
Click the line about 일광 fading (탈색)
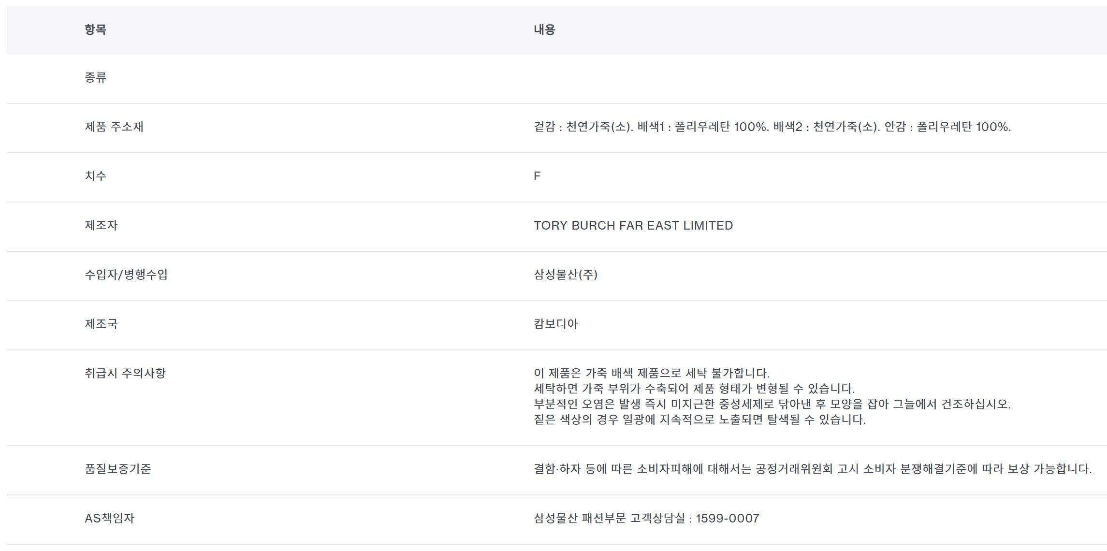coord(699,420)
